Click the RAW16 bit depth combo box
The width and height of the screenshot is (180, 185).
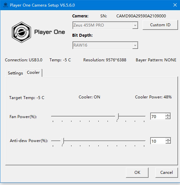pyautogui.click(x=105, y=45)
